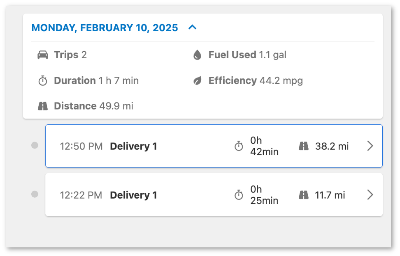The image size is (400, 256).
Task: Open the 12:50 PM Delivery 1 trip chevron
Action: tap(370, 146)
